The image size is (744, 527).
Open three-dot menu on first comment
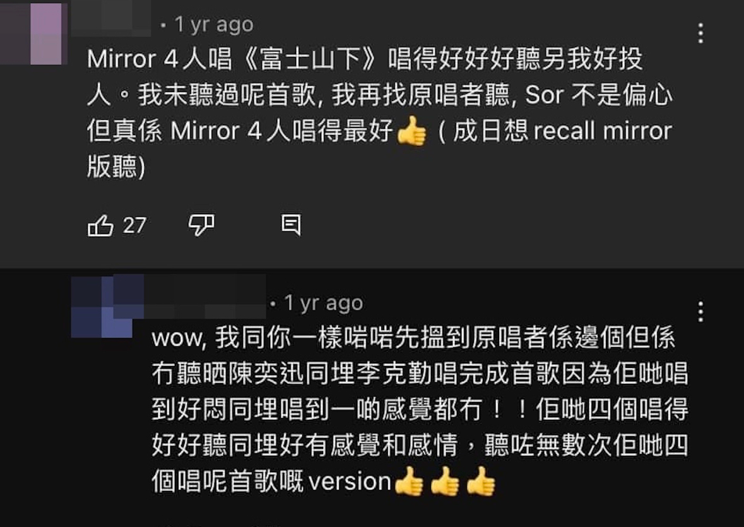click(x=700, y=33)
